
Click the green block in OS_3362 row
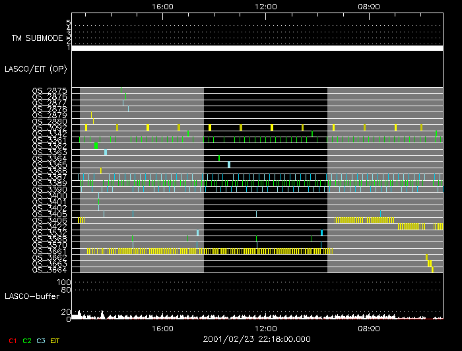pyautogui.click(x=96, y=146)
